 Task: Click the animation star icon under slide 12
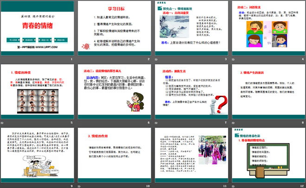233,186
